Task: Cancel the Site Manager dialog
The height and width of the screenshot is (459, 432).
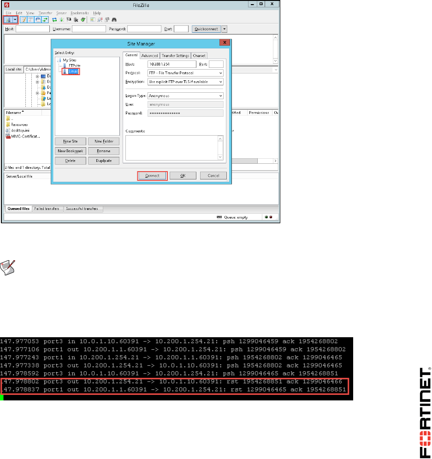Action: click(x=213, y=176)
